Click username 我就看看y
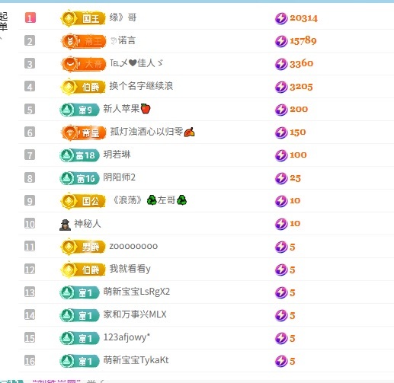 click(x=130, y=269)
